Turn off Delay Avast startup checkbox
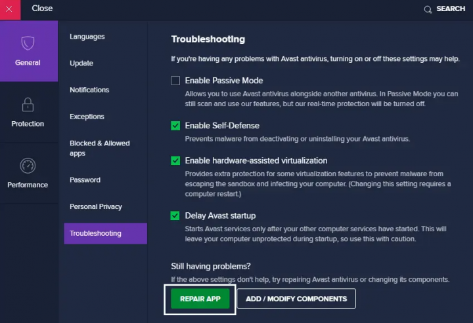The image size is (473, 323). click(x=175, y=216)
